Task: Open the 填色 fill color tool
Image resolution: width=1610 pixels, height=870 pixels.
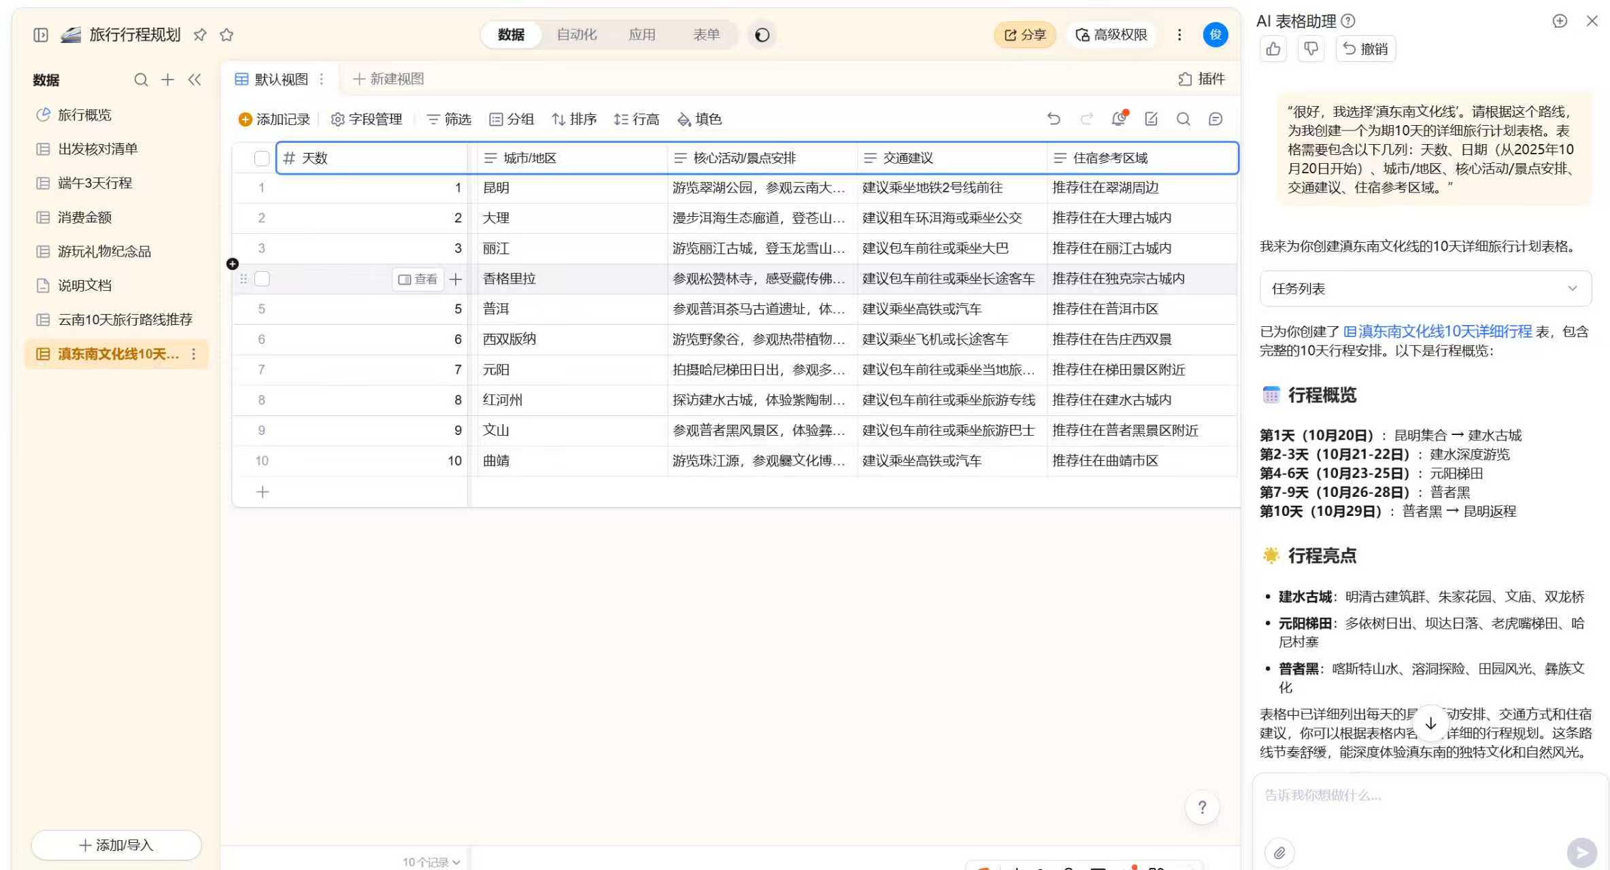Action: point(699,119)
